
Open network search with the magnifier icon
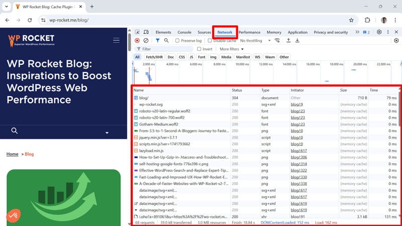click(166, 41)
